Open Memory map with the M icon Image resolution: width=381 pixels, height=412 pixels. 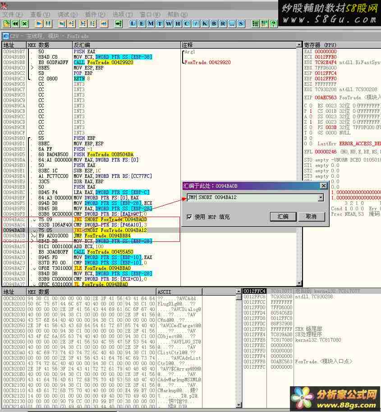(x=151, y=23)
